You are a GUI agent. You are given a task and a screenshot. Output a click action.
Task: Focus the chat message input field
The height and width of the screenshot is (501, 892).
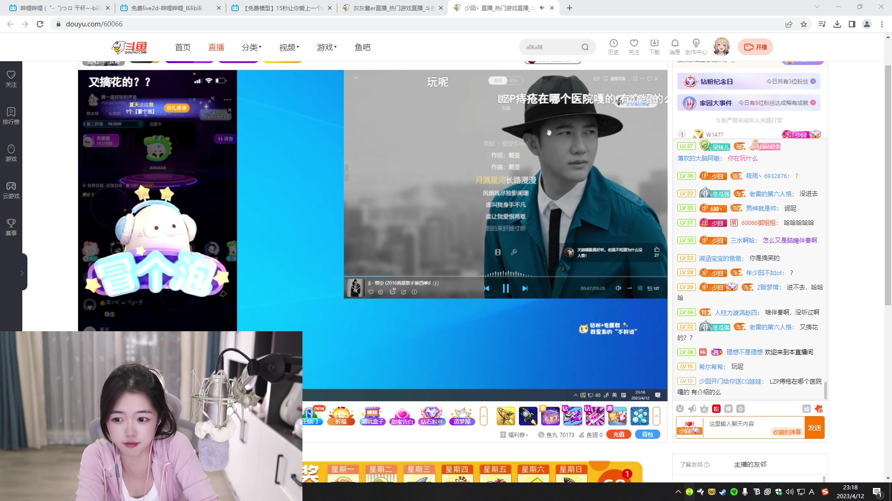click(x=753, y=427)
